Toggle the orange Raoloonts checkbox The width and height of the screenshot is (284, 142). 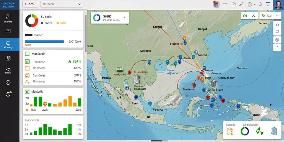pos(27,68)
